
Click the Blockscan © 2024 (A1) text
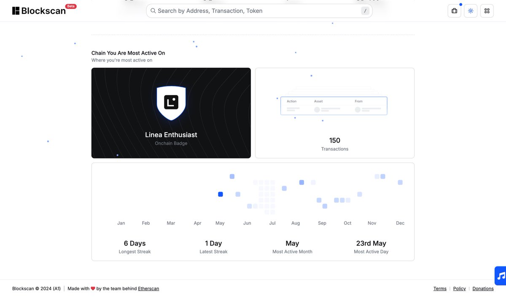coord(36,289)
